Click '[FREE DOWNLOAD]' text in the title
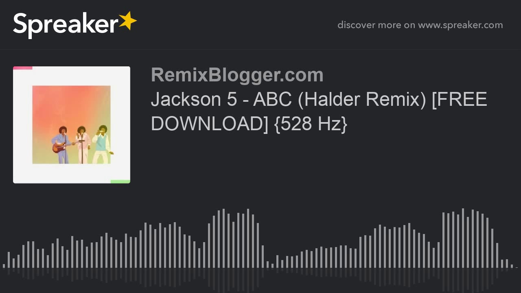521x293 pixels. pyautogui.click(x=319, y=112)
